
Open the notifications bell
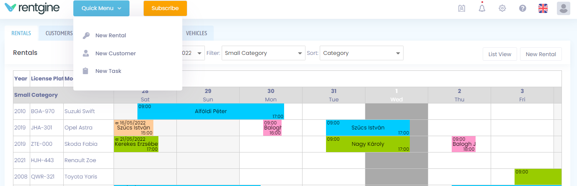tap(482, 8)
